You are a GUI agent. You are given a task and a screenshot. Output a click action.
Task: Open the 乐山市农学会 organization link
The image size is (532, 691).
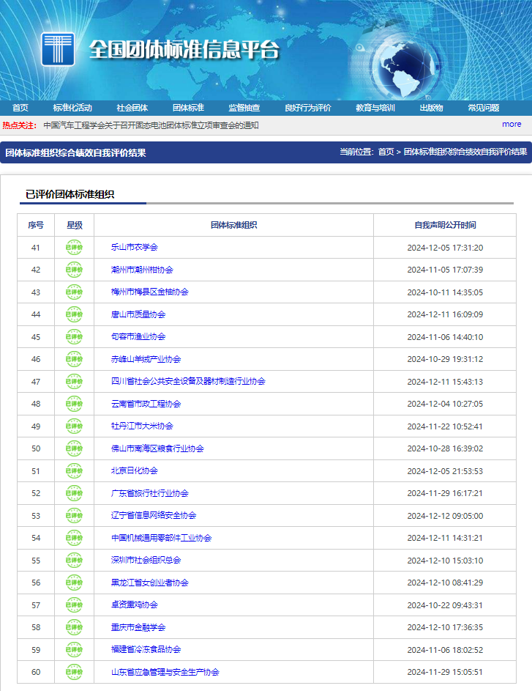click(134, 247)
